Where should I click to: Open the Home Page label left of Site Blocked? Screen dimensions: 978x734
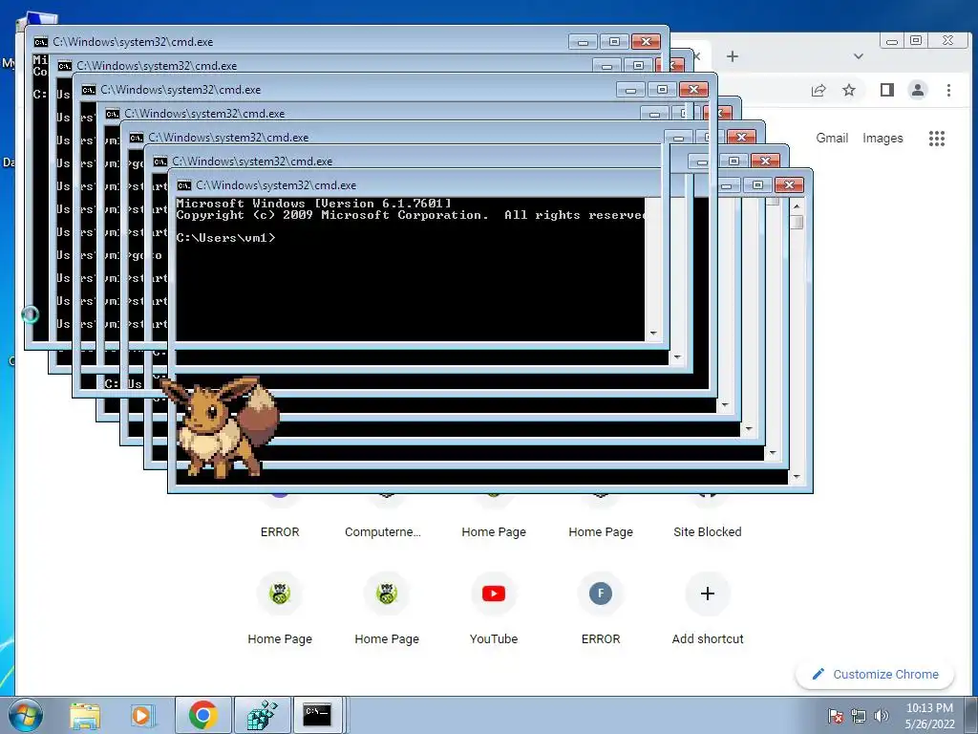(x=601, y=531)
